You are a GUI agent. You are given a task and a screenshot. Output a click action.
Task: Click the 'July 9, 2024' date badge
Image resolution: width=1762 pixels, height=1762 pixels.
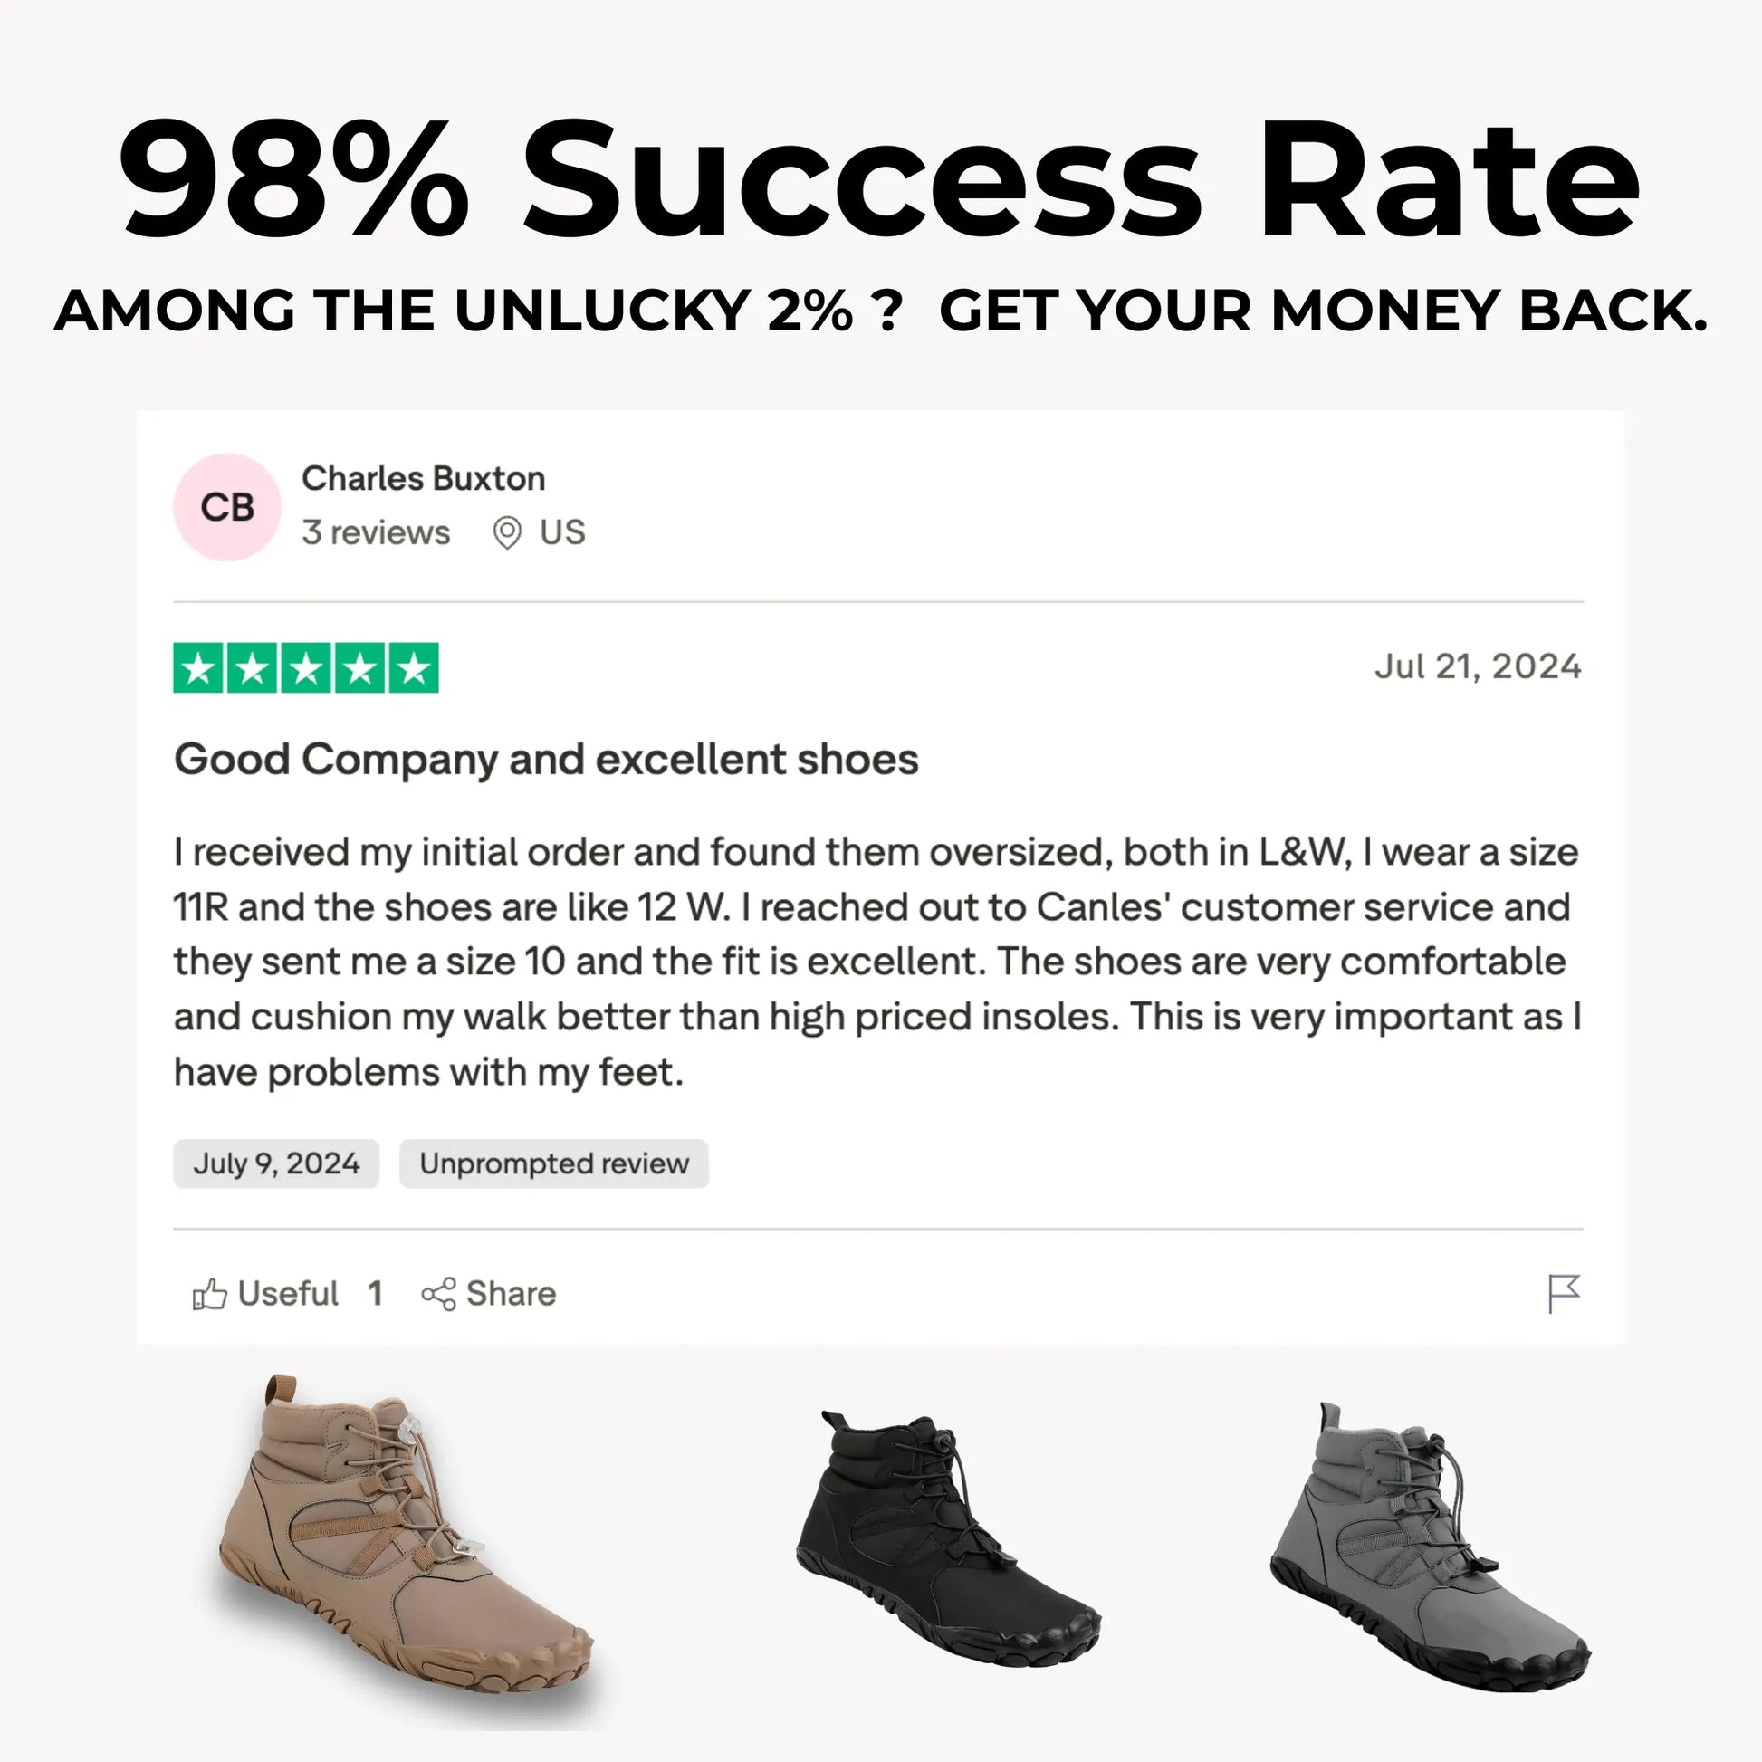tap(276, 1163)
